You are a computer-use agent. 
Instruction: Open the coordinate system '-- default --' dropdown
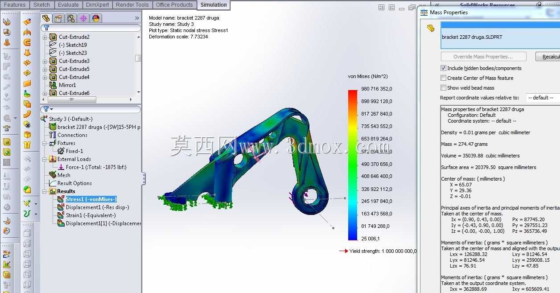click(x=543, y=98)
